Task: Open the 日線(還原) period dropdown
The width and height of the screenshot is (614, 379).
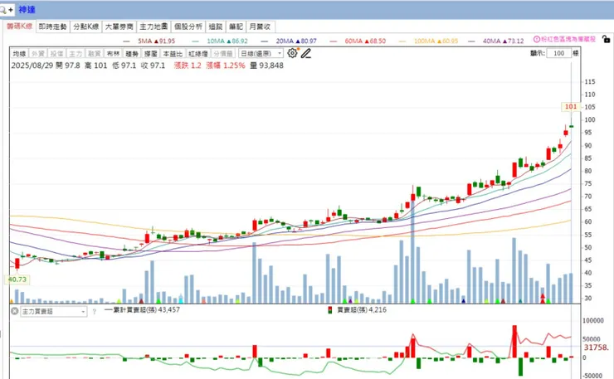Action: [x=261, y=54]
